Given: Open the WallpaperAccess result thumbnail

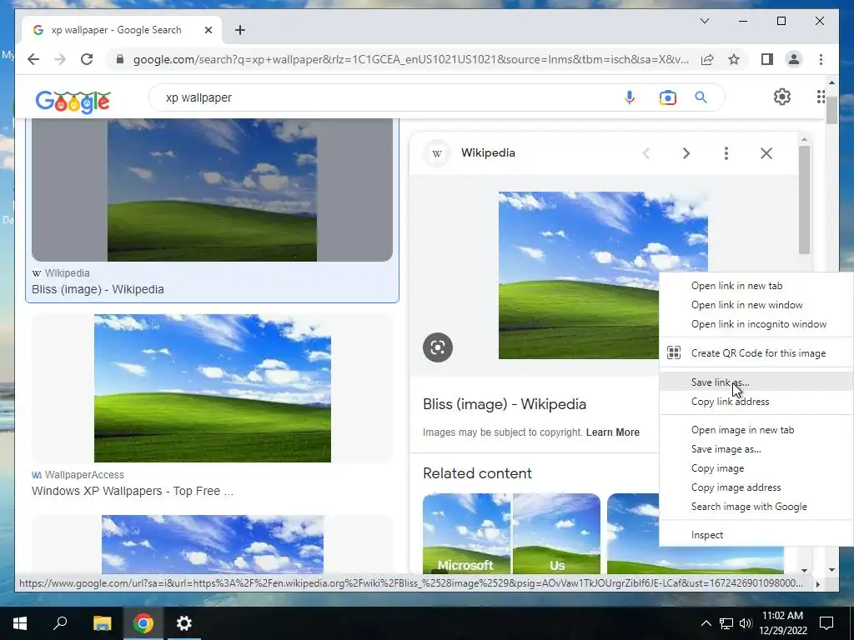Looking at the screenshot, I should [x=213, y=388].
